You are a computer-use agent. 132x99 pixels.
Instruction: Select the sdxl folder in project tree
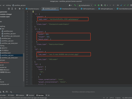tap(3, 29)
